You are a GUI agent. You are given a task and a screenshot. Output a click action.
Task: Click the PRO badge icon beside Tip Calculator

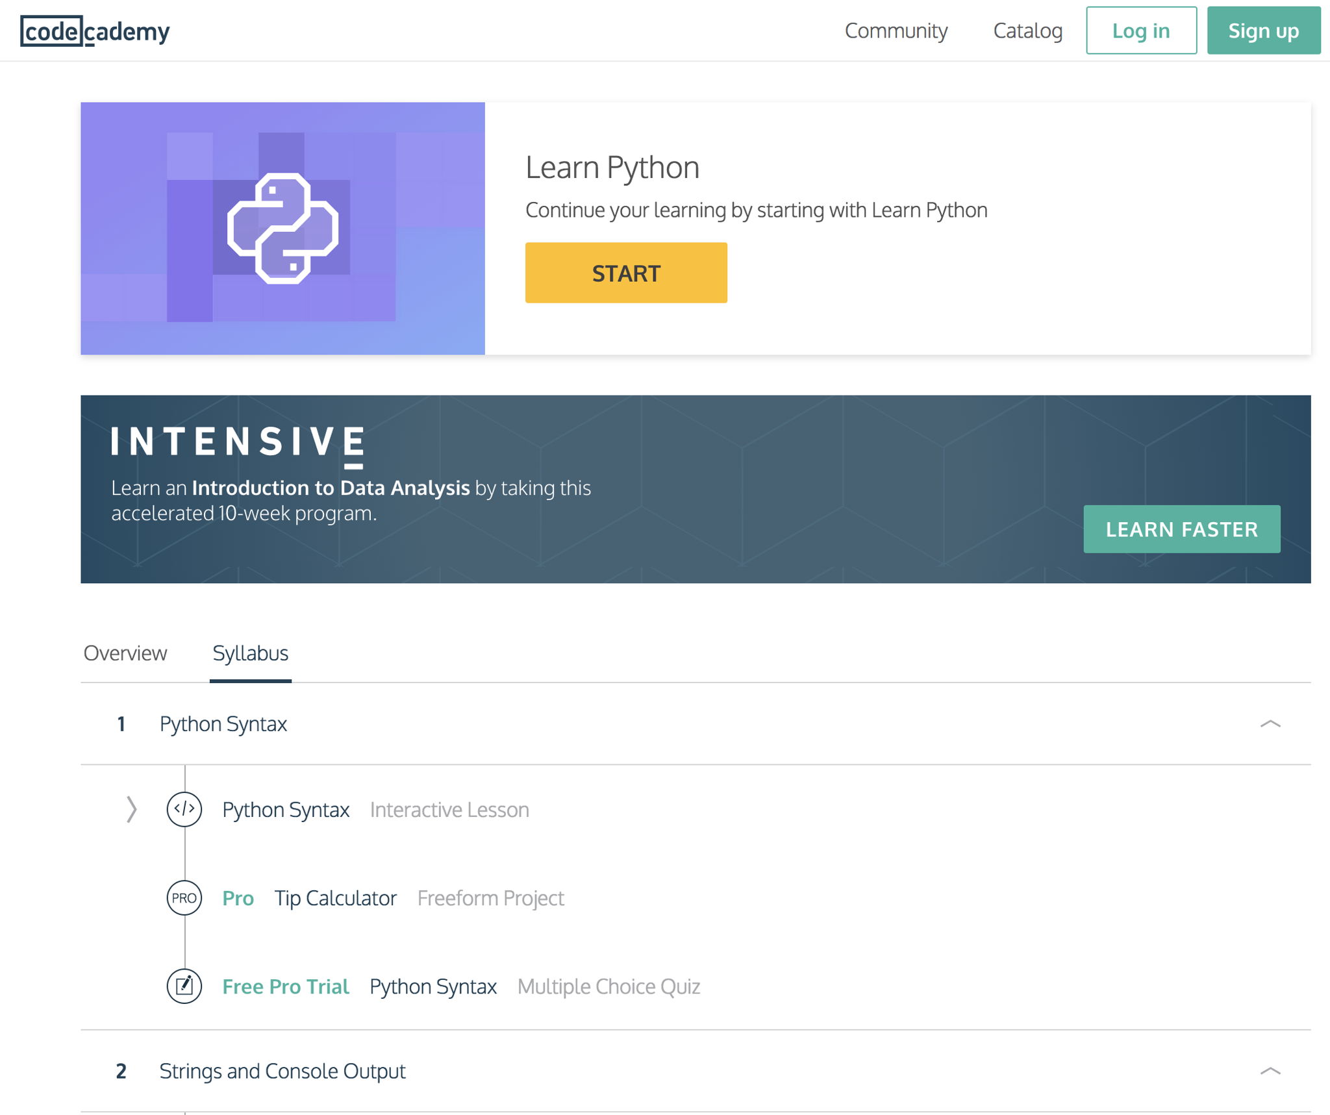184,897
